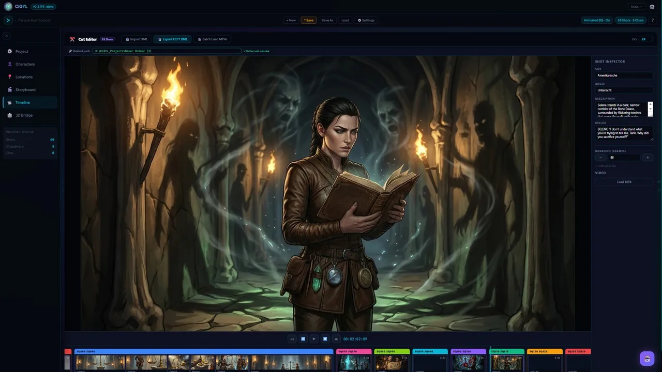Open 3D Bridge in the sidebar
Viewport: 662px width, 372px height.
tap(30, 115)
